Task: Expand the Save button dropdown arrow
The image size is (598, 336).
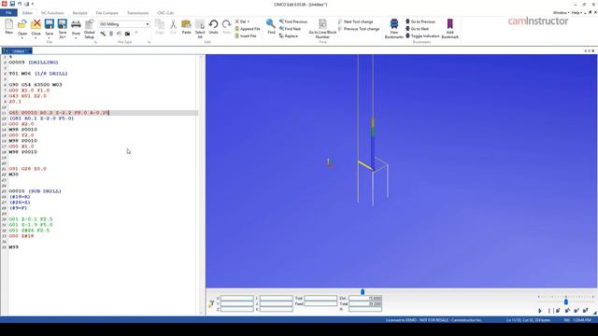Action: point(50,37)
